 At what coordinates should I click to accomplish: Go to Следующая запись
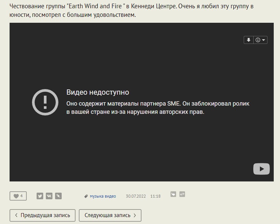110,215
